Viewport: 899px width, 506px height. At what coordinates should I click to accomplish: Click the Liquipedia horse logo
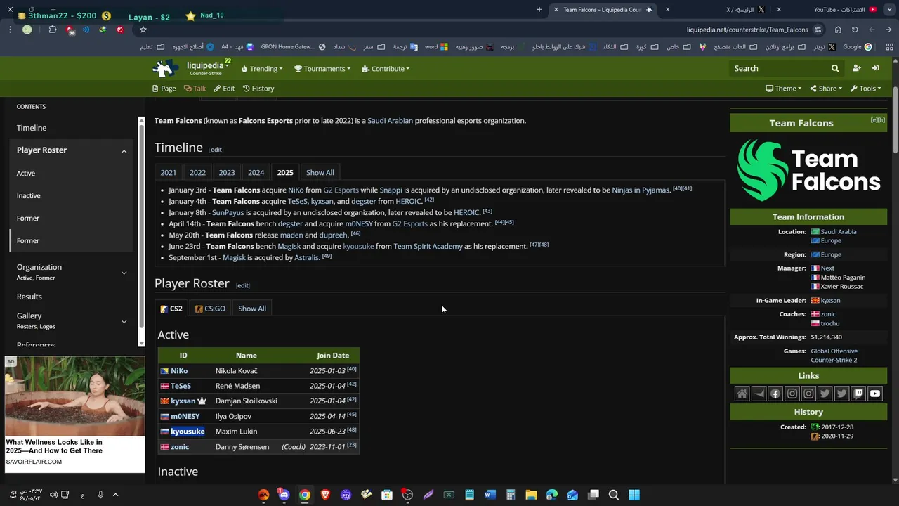pos(166,68)
